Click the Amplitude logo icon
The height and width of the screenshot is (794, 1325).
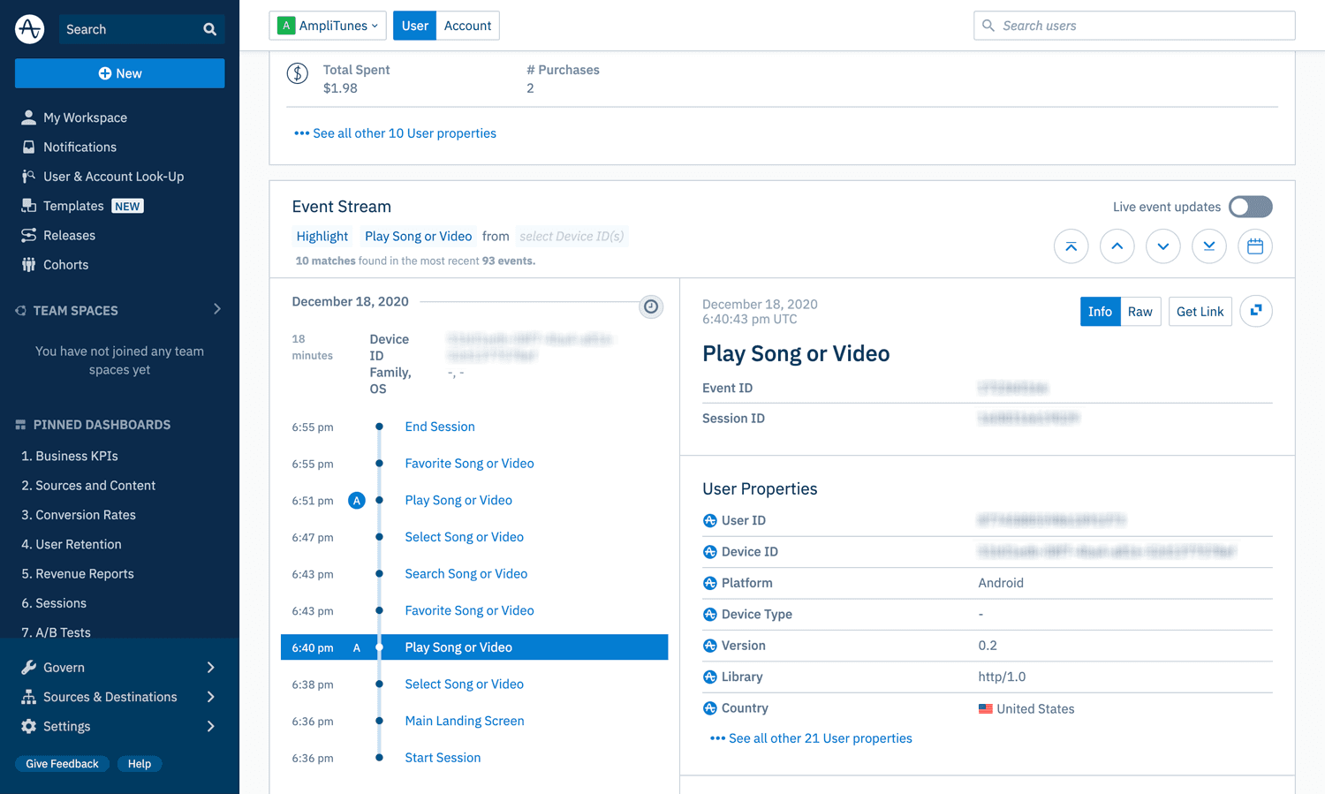29,29
